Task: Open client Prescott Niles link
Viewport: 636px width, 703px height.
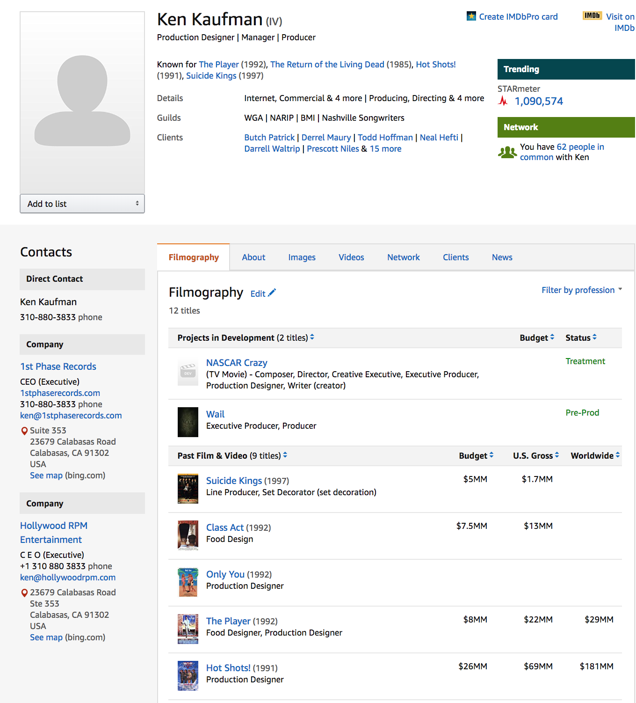Action: pyautogui.click(x=333, y=148)
